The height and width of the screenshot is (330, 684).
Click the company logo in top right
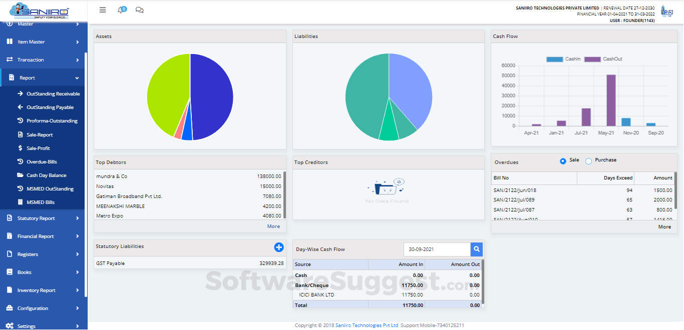point(666,11)
